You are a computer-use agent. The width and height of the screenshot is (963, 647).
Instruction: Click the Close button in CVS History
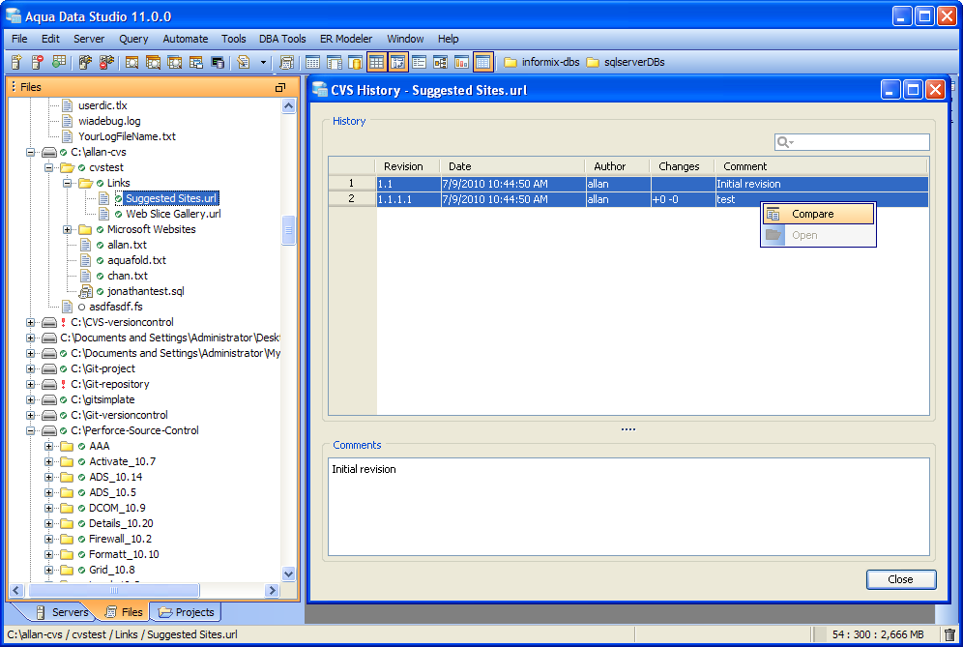900,579
